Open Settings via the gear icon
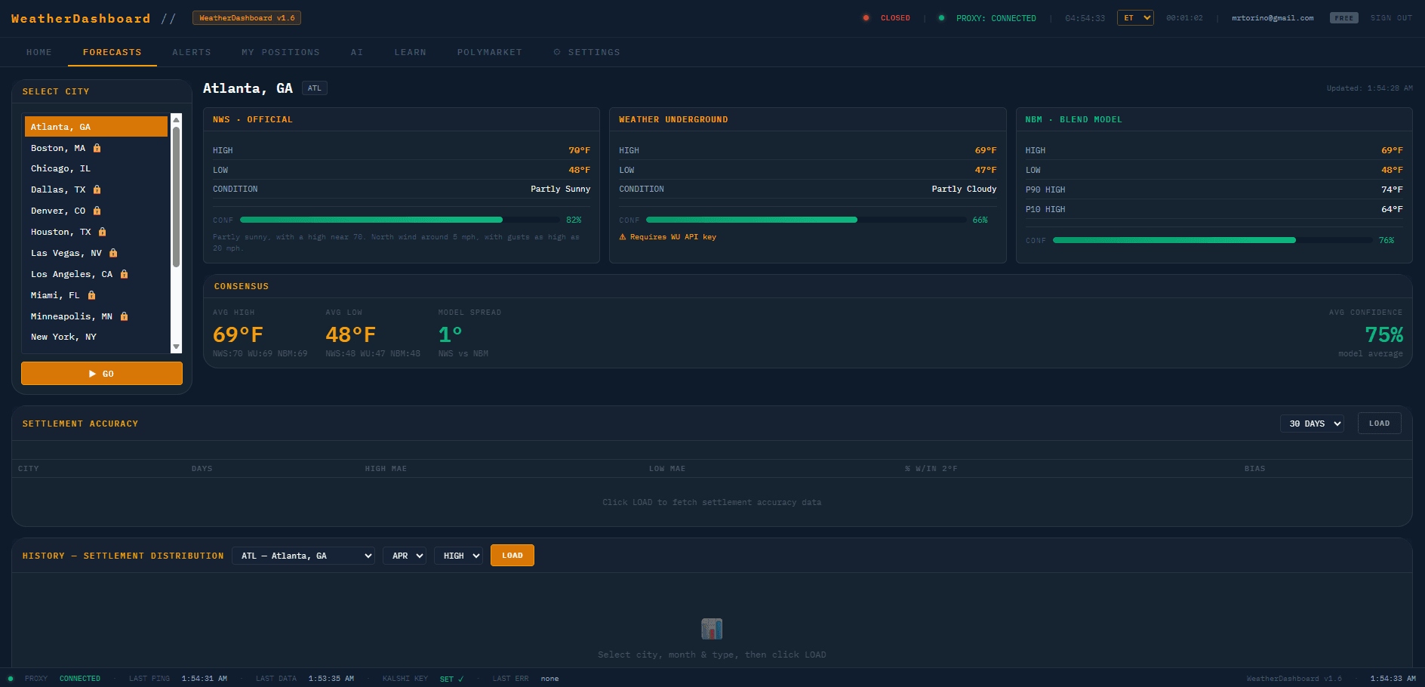Screen dimensions: 1425x687 [x=557, y=52]
